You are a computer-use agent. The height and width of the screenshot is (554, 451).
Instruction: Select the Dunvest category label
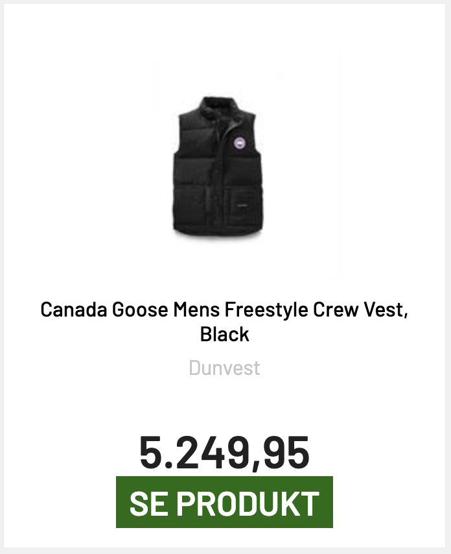pyautogui.click(x=224, y=368)
